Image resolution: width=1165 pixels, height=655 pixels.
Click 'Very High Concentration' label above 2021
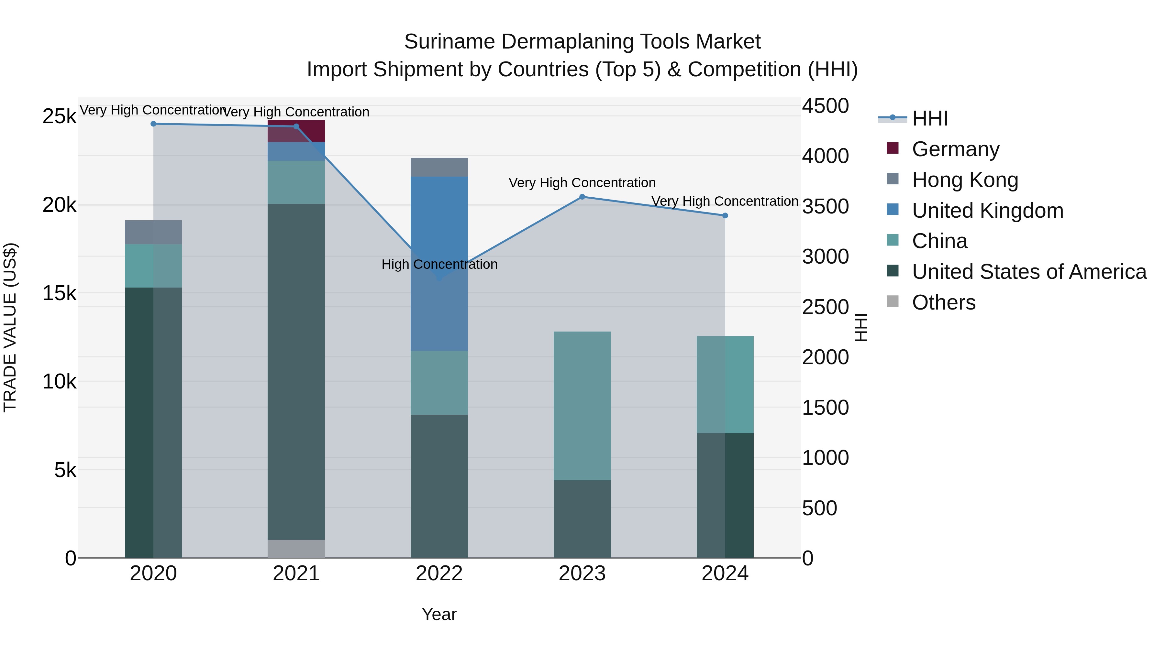click(296, 112)
